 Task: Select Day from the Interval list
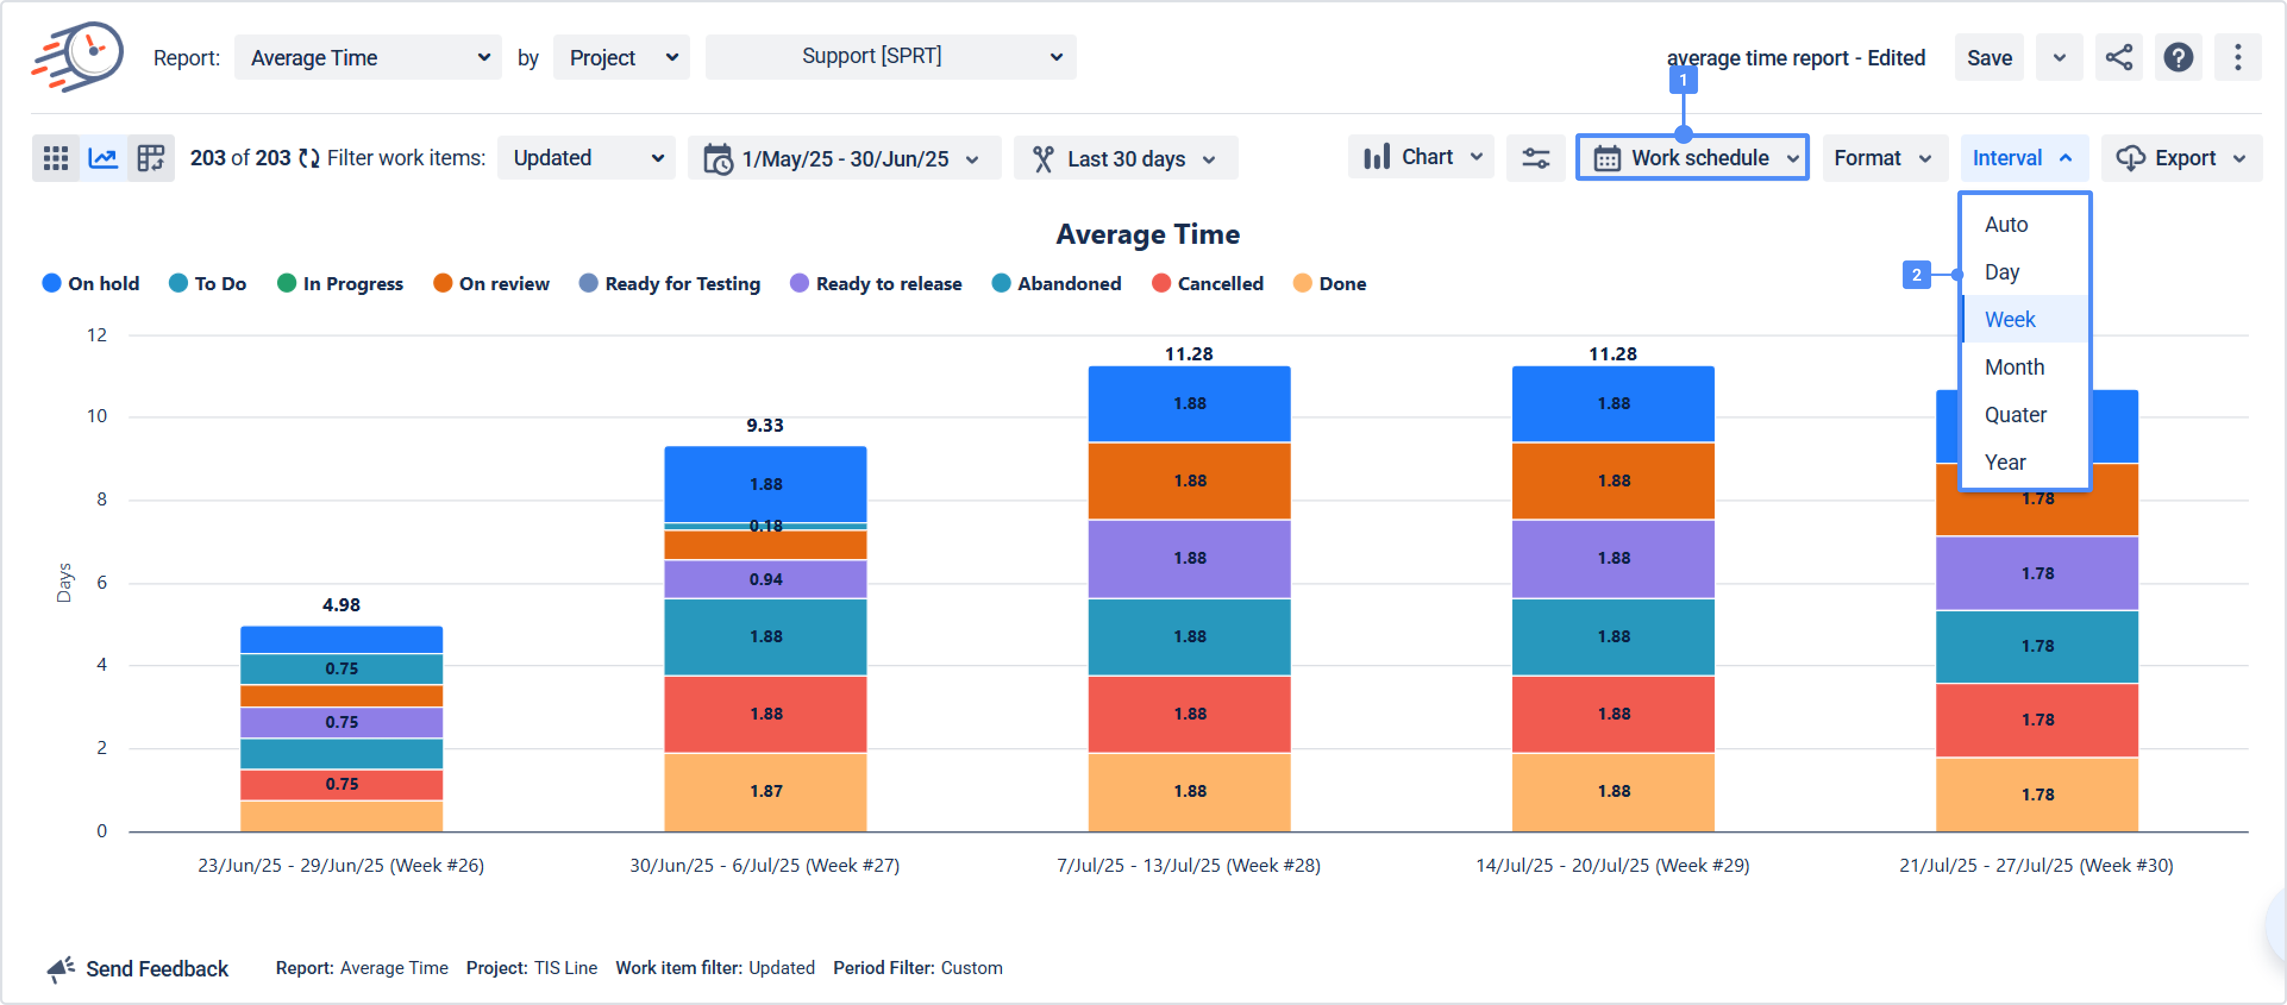[x=2001, y=272]
